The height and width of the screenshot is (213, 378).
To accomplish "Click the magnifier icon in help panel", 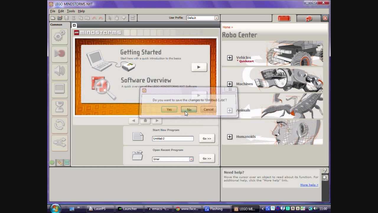I will coord(325,178).
